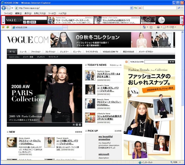Open the ニュース navigation item

click(23, 52)
